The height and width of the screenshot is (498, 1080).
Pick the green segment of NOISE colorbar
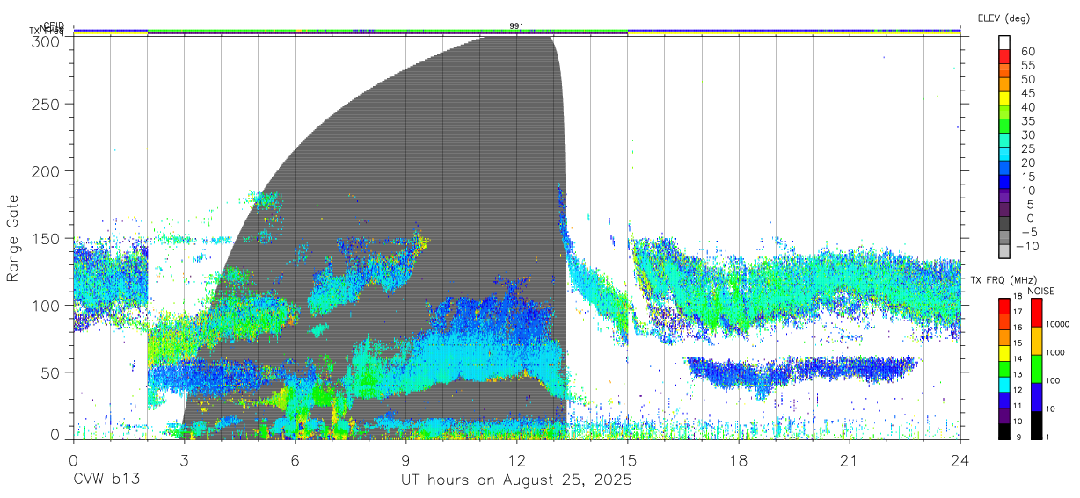(1037, 369)
